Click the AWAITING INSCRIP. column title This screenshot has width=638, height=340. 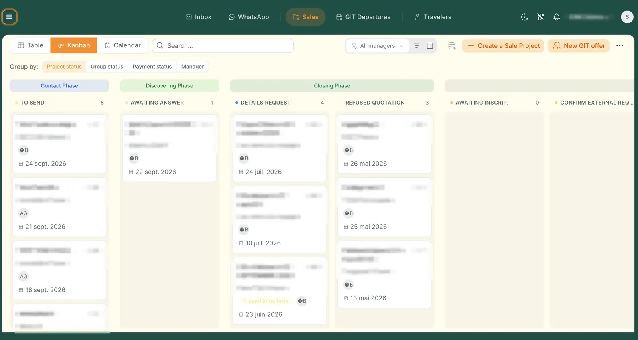pyautogui.click(x=482, y=103)
